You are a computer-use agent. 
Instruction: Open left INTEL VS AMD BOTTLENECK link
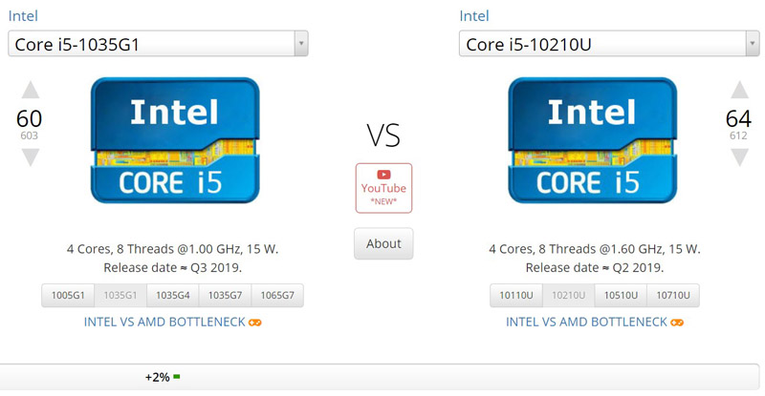164,322
